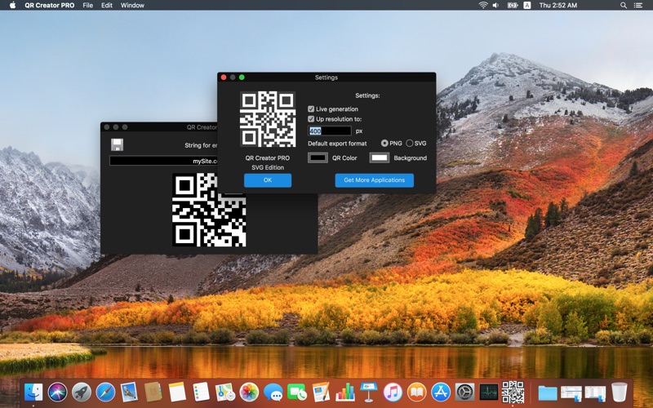Open Contacts book icon in Dock

pyautogui.click(x=153, y=392)
